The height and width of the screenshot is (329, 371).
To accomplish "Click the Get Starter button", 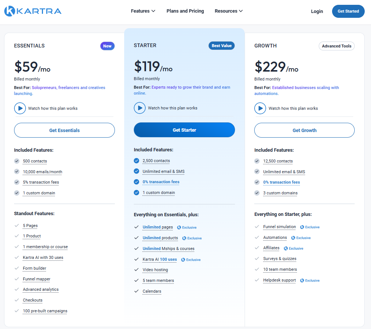I will pyautogui.click(x=184, y=130).
